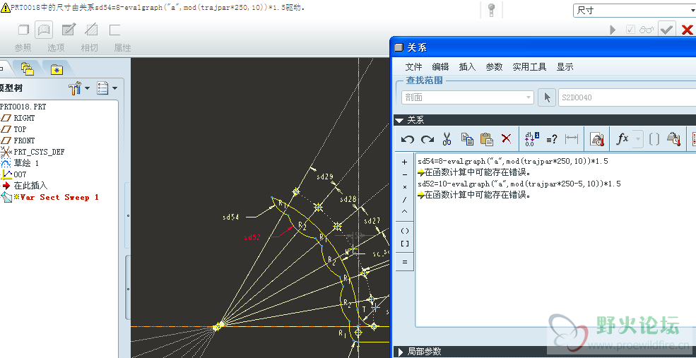This screenshot has height=358, width=696.
Task: Insert multiply operator into relations
Action: 404,186
